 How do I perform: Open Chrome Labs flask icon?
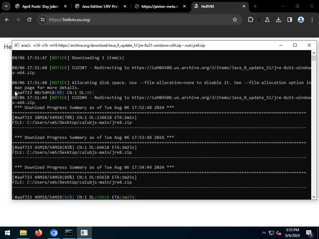coord(267,20)
